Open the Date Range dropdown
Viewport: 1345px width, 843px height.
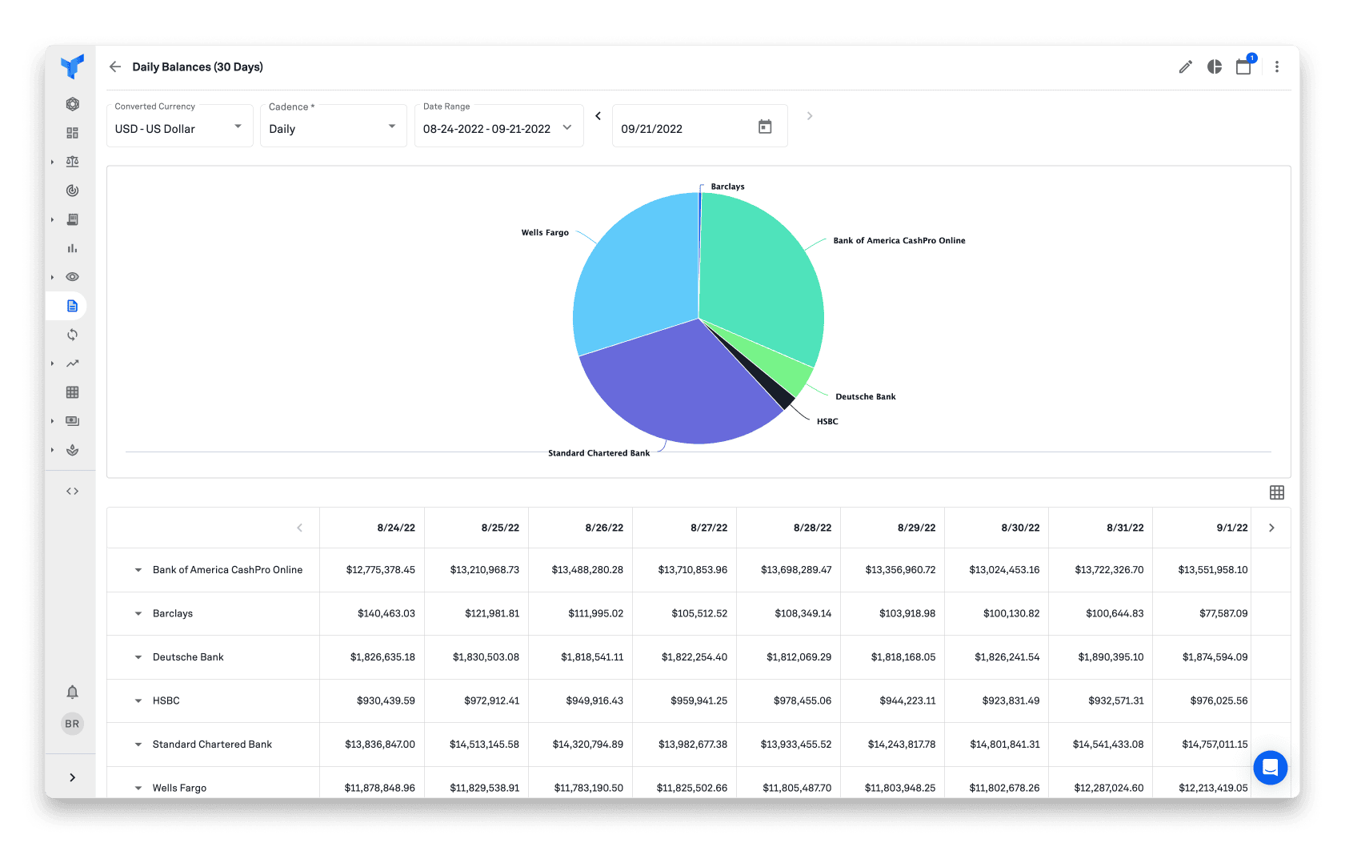coord(566,126)
